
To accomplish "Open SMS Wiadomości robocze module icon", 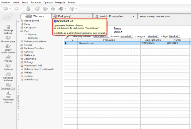I will coord(8,97).
